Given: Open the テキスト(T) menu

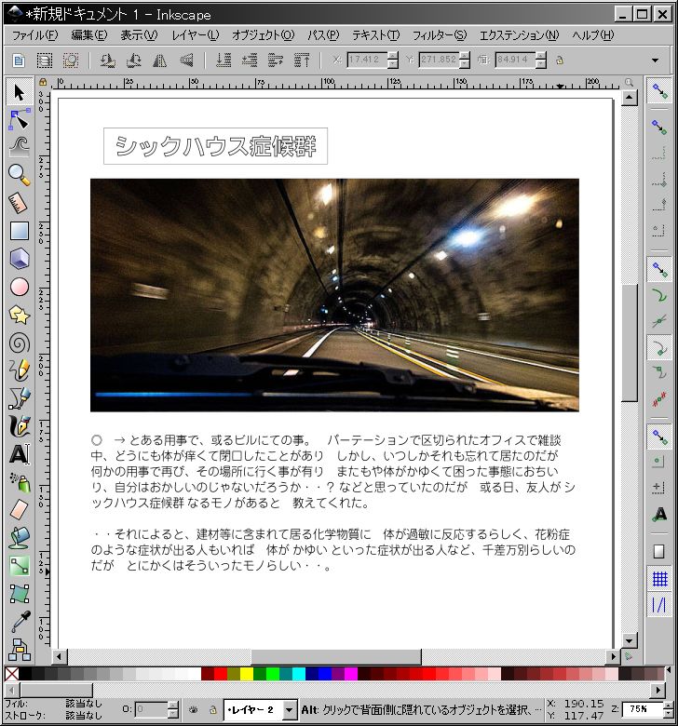Looking at the screenshot, I should click(376, 35).
